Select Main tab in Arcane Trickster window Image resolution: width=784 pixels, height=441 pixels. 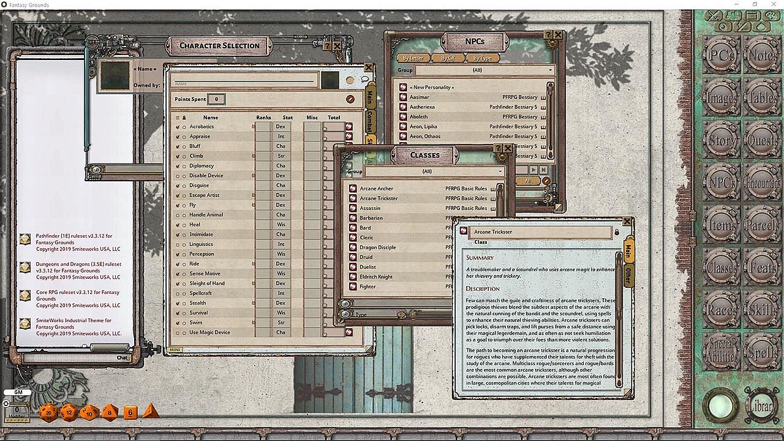628,251
